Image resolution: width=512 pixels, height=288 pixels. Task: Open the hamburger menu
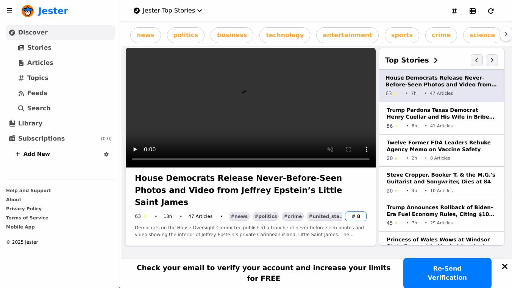[9, 11]
